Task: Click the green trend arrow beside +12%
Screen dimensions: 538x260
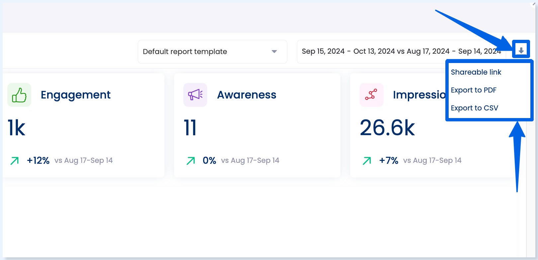Action: (x=15, y=161)
